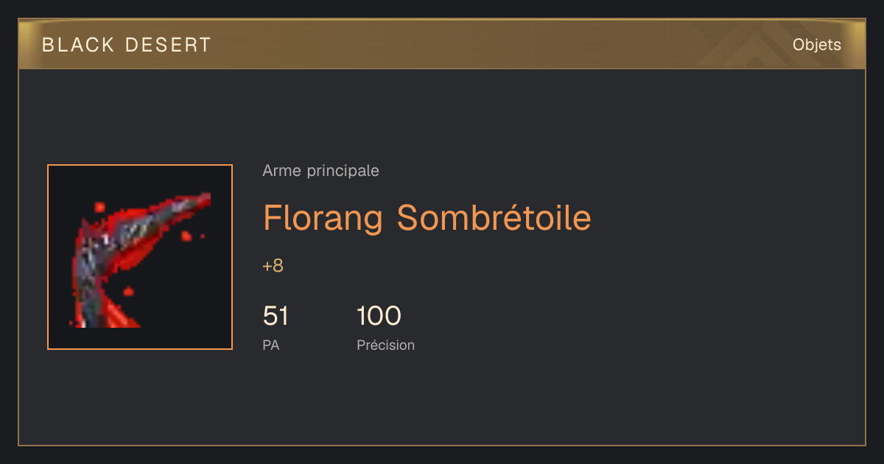Select the 100 Précision stat value

click(379, 316)
